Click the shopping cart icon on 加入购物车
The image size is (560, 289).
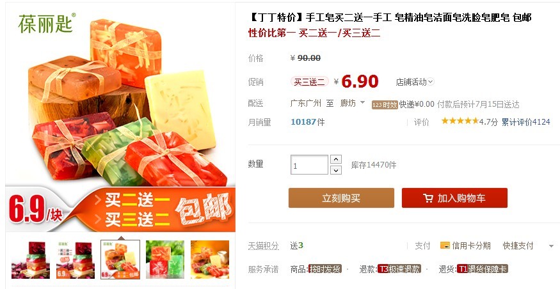[428, 198]
